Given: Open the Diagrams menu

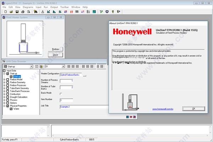Looking at the screenshot, I should click(x=28, y=7).
